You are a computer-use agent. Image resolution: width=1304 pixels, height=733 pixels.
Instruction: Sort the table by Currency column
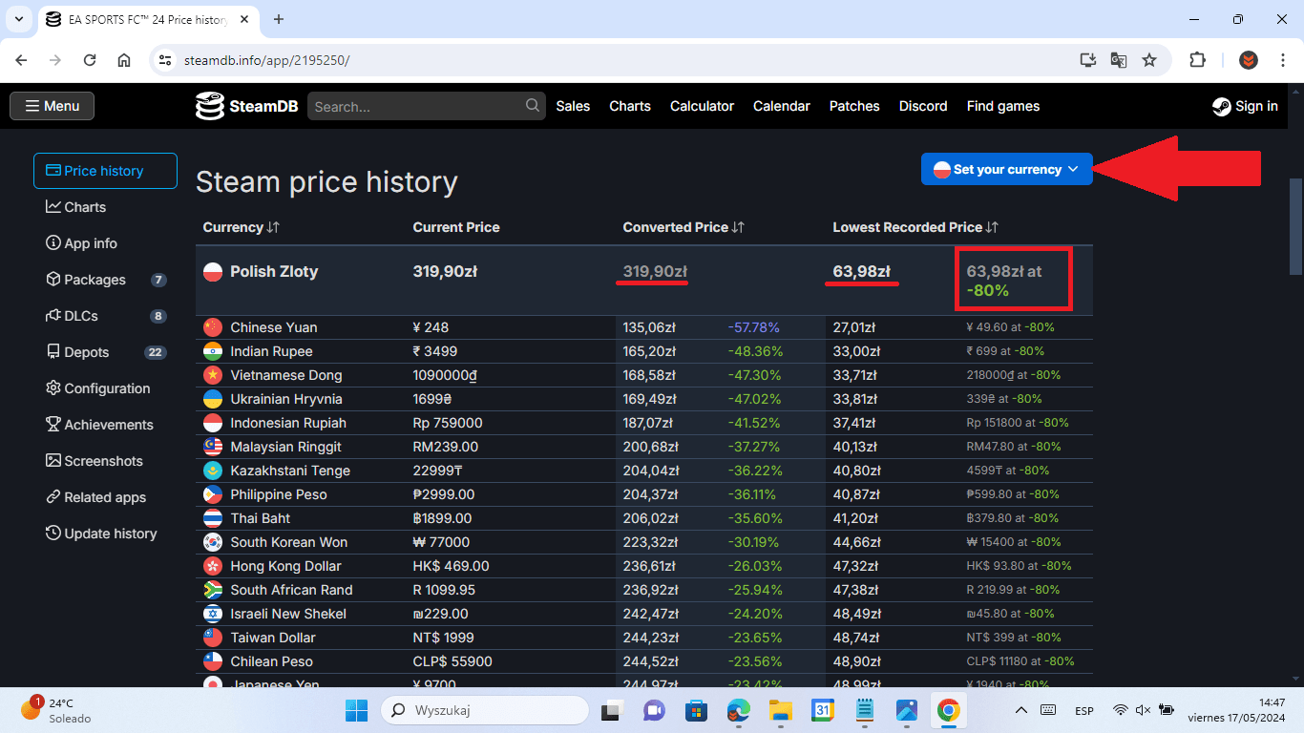tap(242, 227)
